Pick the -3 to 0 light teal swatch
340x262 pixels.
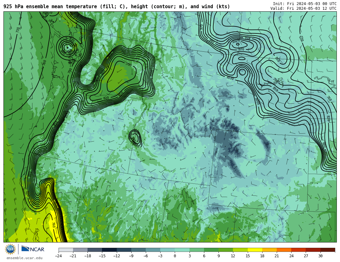click(167, 250)
